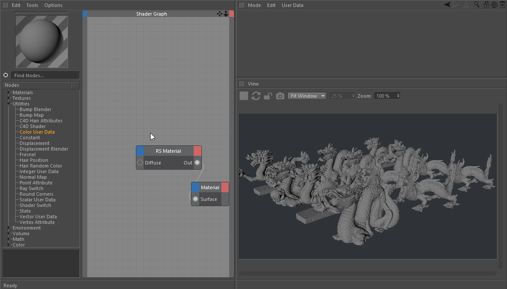This screenshot has width=507, height=289.
Task: Click the View panel grip handle
Action: [x=241, y=84]
